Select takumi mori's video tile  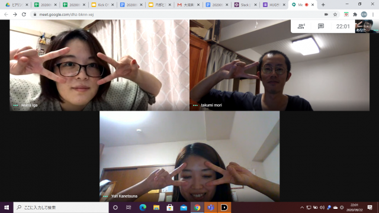280,65
